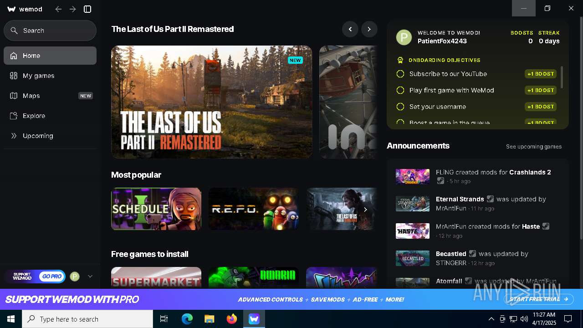Open the Upcoming section
Image resolution: width=583 pixels, height=328 pixels.
coord(50,136)
